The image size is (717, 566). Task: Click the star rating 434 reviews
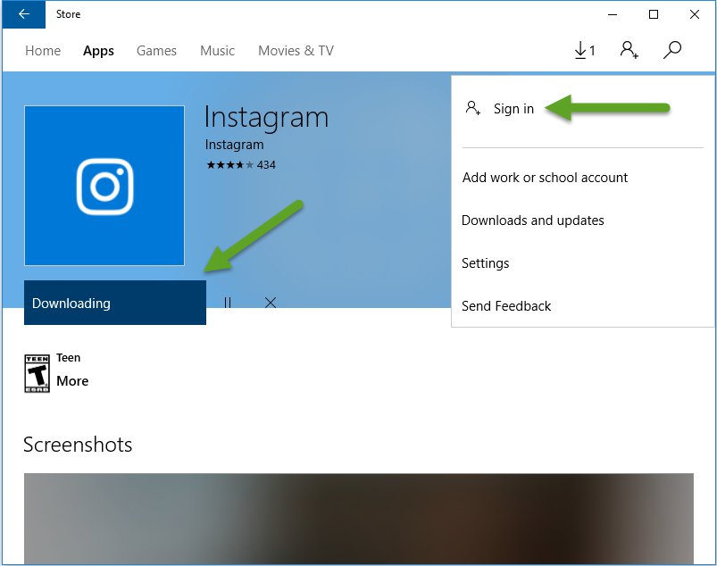240,164
